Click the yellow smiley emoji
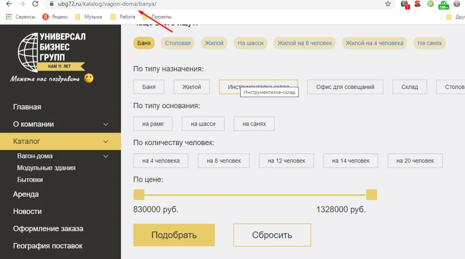465x259 pixels. (x=89, y=78)
